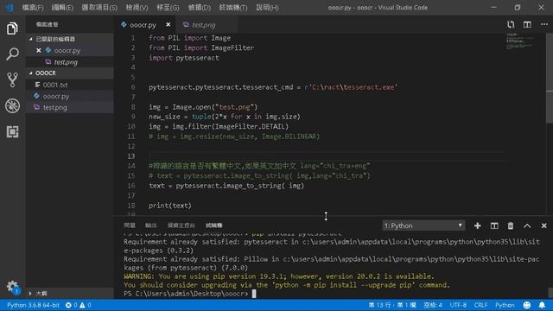Viewport: 553px width, 311px height.
Task: Open the Search view in activity bar
Action: (x=12, y=54)
